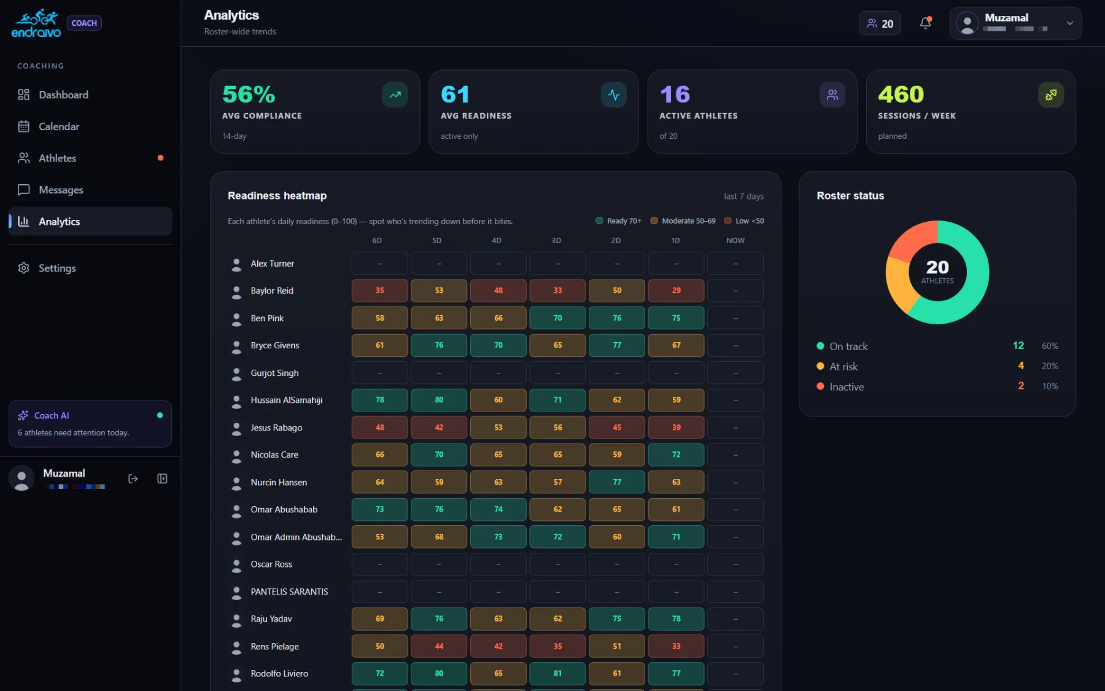Image resolution: width=1105 pixels, height=691 pixels.
Task: Click Alex Turner's avatar icon
Action: point(236,264)
